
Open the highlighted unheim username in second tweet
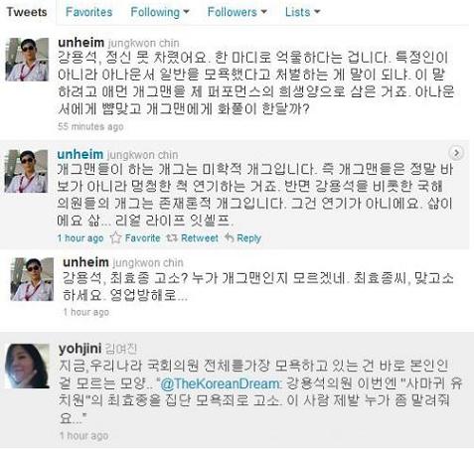(80, 154)
